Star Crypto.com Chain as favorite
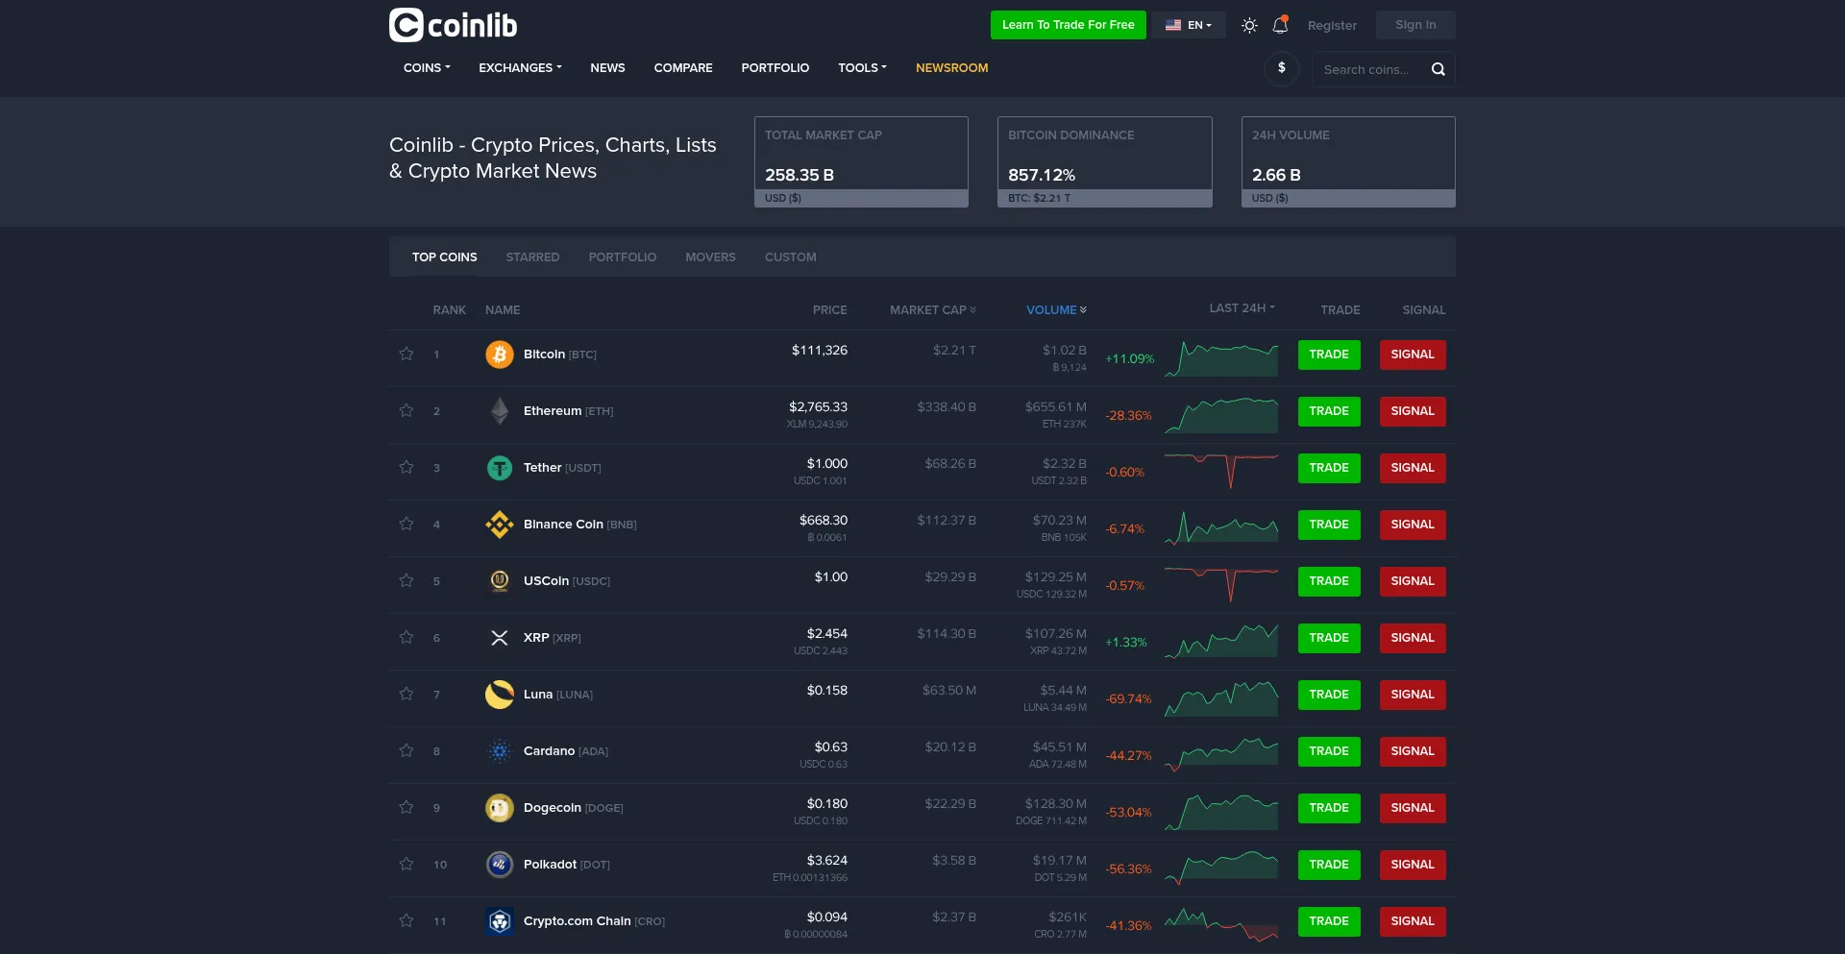 (406, 920)
